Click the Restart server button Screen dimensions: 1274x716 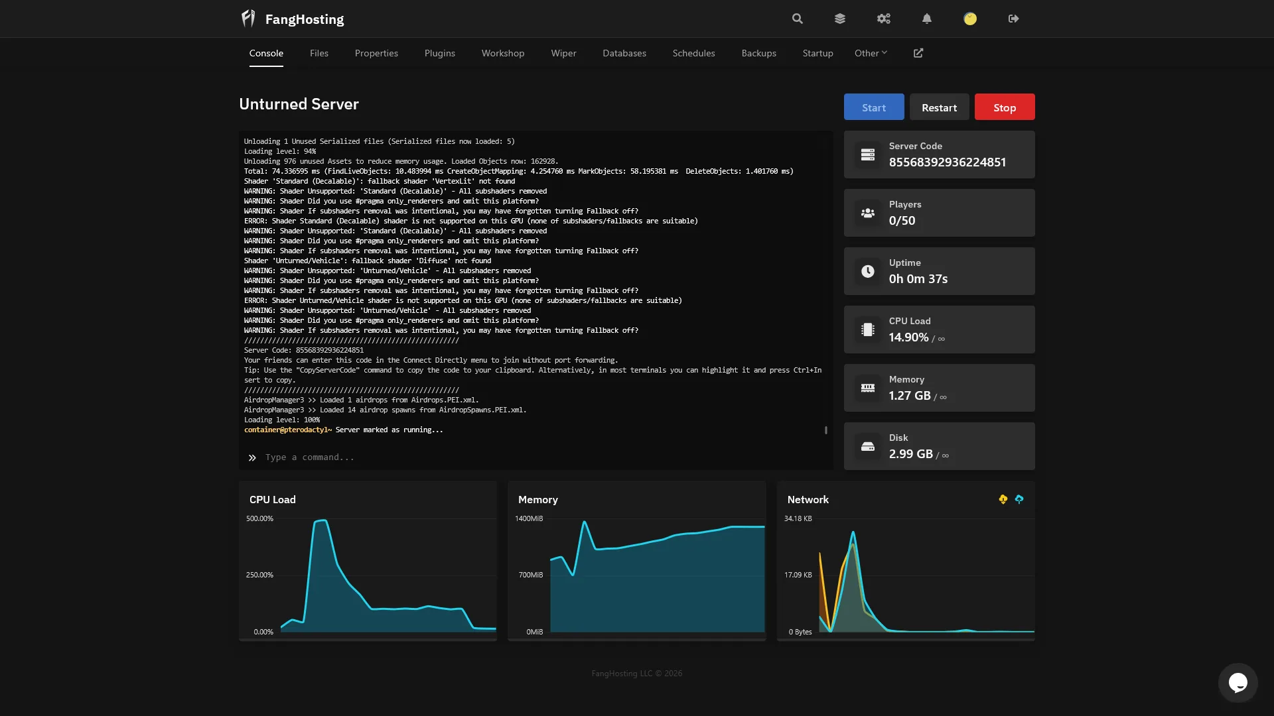pos(939,107)
